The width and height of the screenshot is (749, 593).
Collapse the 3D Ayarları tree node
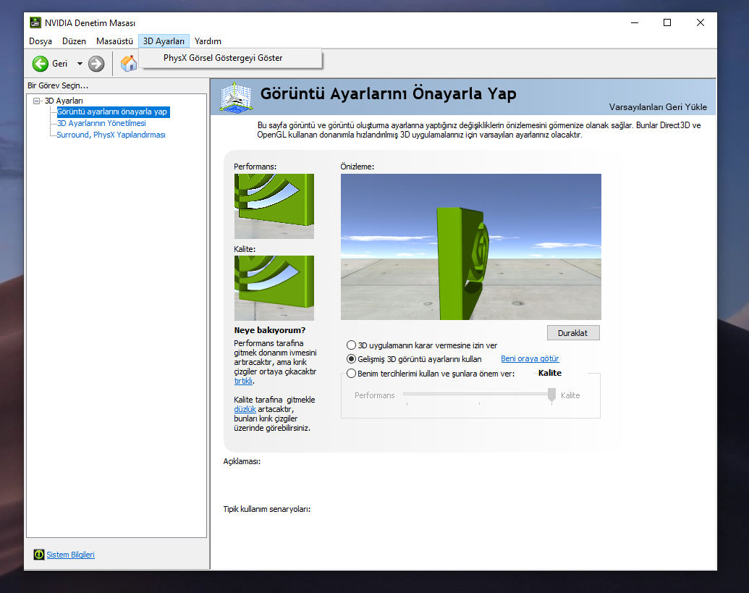tap(36, 101)
